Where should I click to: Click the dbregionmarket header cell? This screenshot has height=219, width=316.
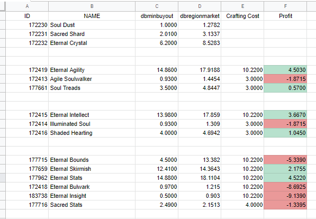(200, 16)
